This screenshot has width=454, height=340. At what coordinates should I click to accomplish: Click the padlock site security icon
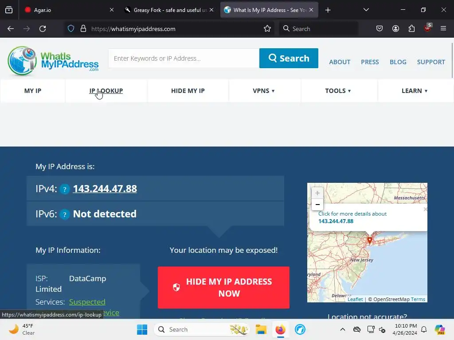point(83,29)
